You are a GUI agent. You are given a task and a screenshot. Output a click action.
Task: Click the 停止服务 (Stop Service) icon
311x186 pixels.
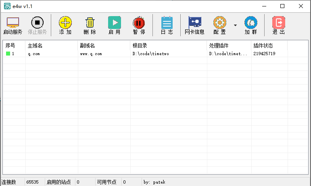(x=37, y=23)
